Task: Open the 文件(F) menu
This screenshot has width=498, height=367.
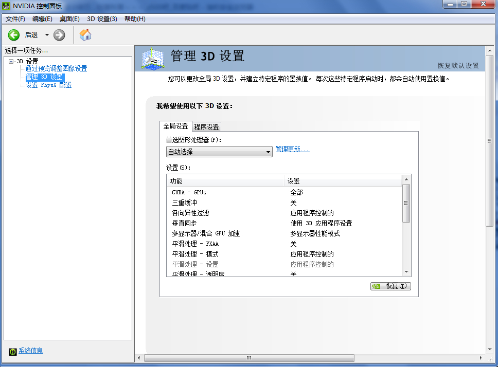Action: click(x=15, y=19)
